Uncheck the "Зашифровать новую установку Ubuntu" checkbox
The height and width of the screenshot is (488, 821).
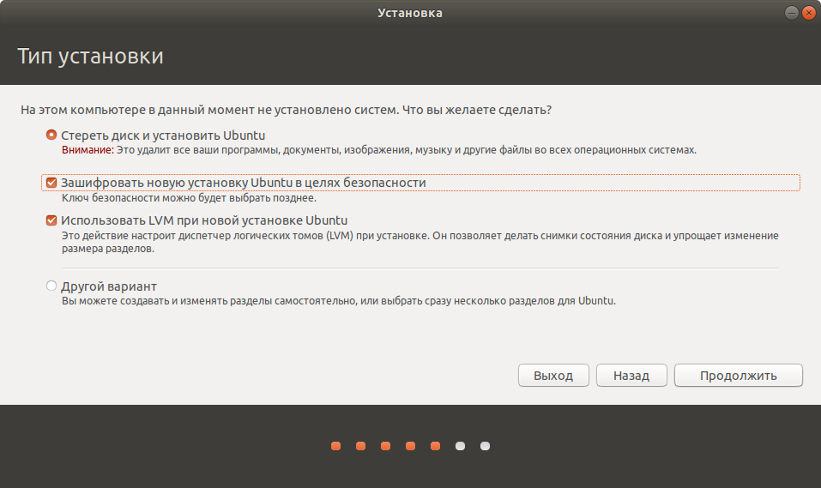click(52, 184)
